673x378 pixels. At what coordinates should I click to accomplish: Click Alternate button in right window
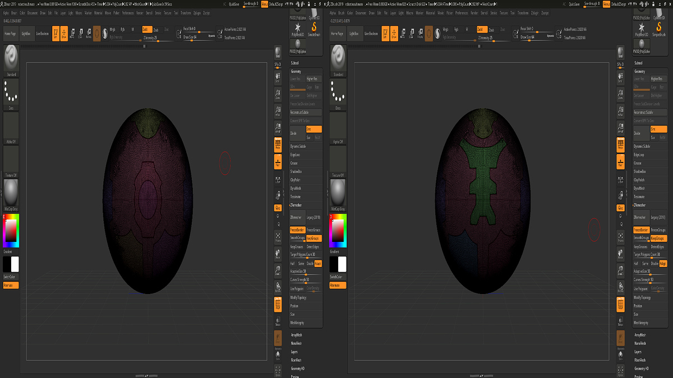(338, 285)
